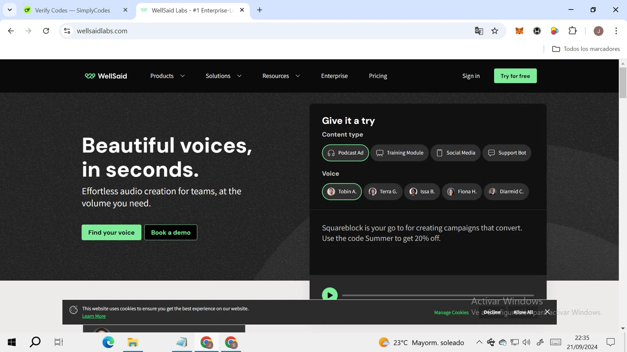Viewport: 627px width, 352px height.
Task: Open the Pricing page
Action: click(x=378, y=76)
